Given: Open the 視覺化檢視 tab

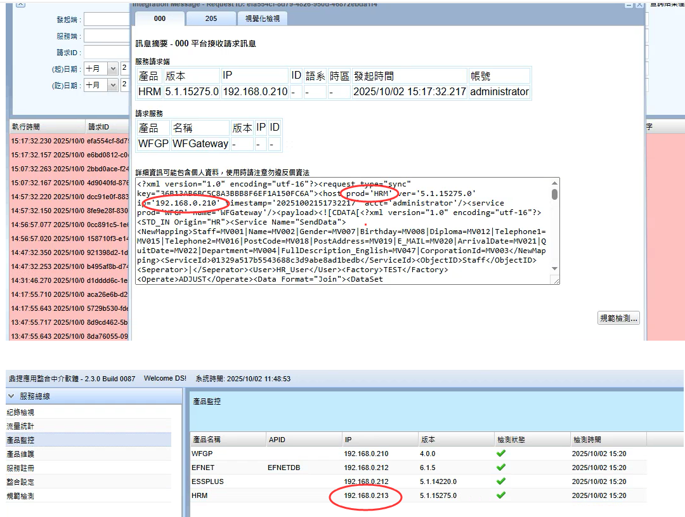Looking at the screenshot, I should coord(262,19).
